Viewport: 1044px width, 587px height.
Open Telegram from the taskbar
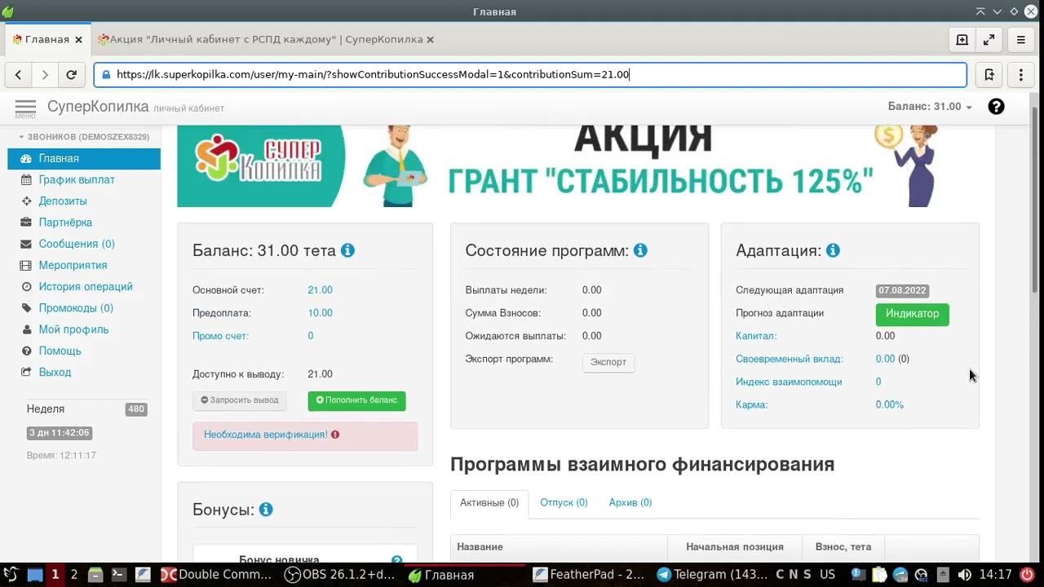tap(711, 575)
